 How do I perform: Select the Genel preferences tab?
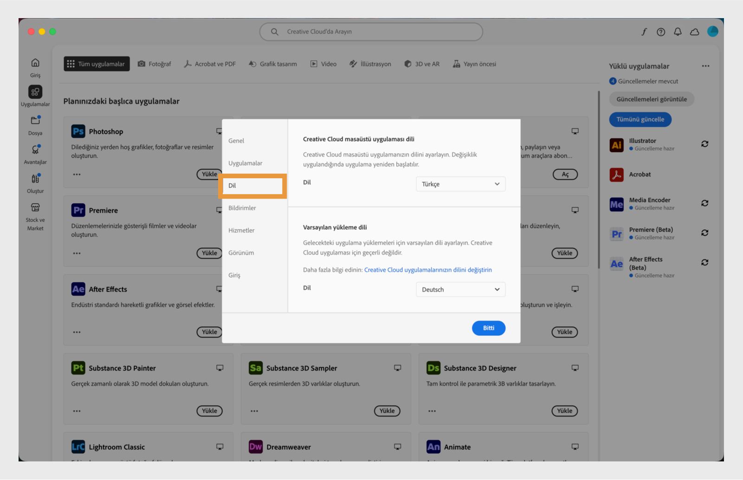pos(236,141)
